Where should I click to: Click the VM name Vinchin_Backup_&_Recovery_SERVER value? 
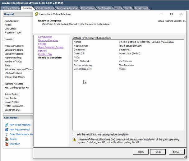click(x=146, y=42)
